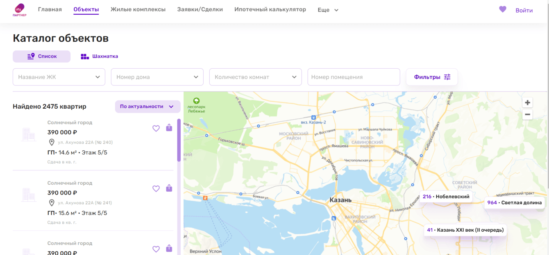Screen dimensions: 549x255
Task: Go to Жилые комплексы menu item
Action: coord(138,9)
